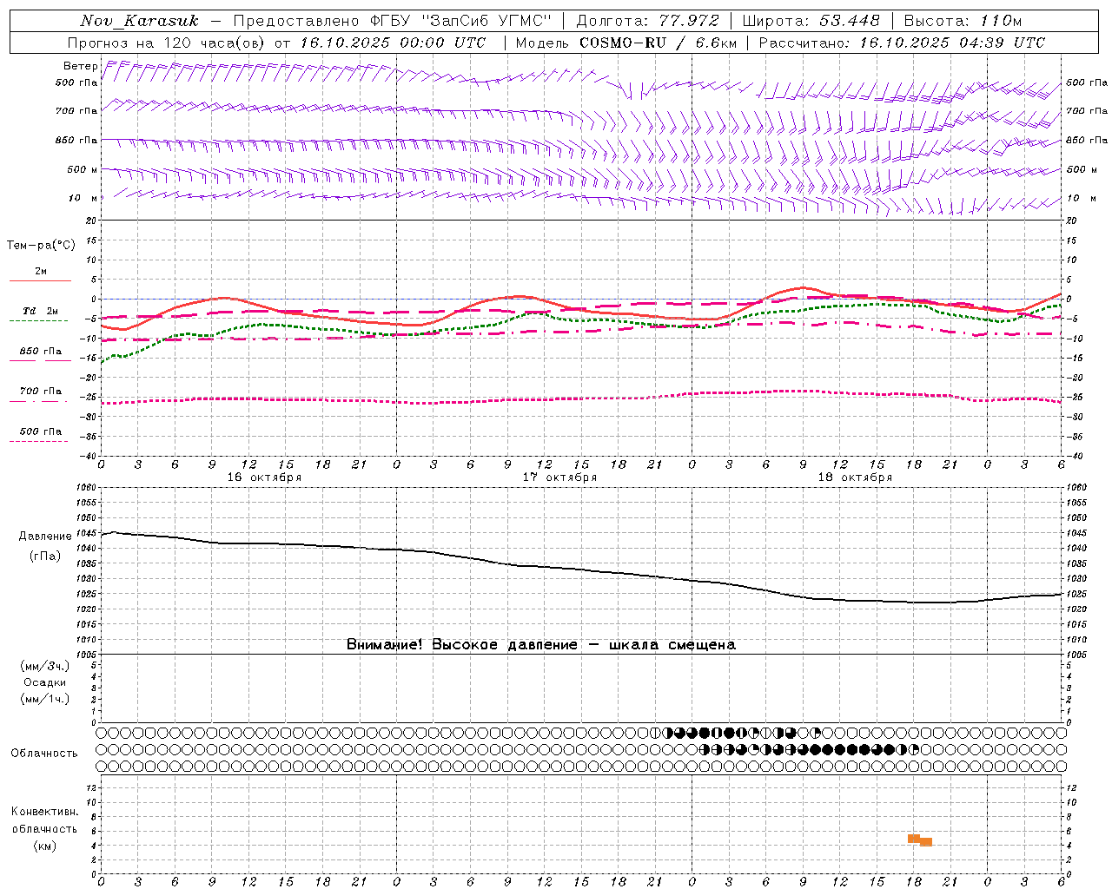Click the 'Осадки' precipitation label
The height and width of the screenshot is (889, 1112).
(45, 682)
